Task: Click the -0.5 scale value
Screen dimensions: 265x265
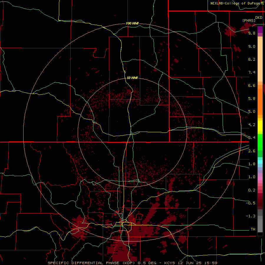Action: (x=251, y=203)
